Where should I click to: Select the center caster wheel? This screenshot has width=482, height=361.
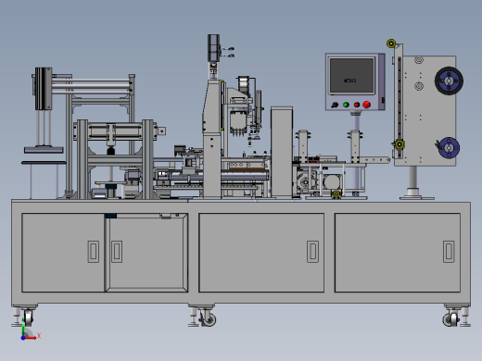point(209,319)
